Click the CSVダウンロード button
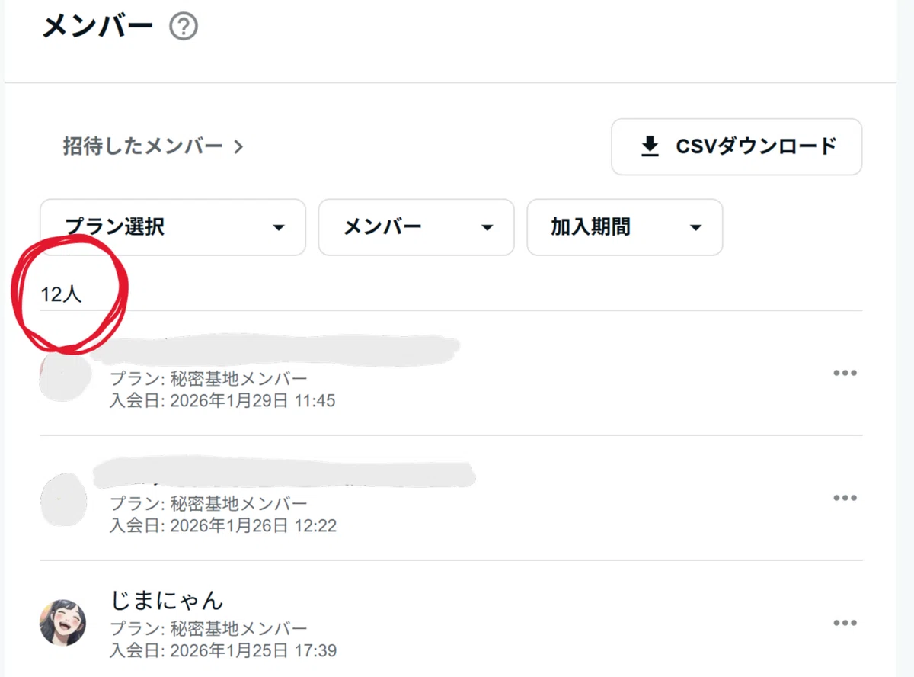 [737, 146]
